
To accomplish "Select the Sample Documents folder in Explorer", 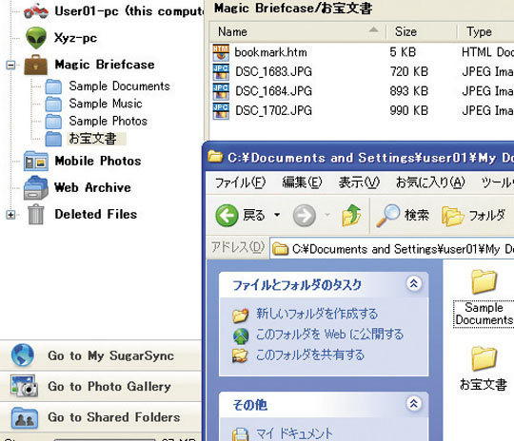I will (x=484, y=297).
